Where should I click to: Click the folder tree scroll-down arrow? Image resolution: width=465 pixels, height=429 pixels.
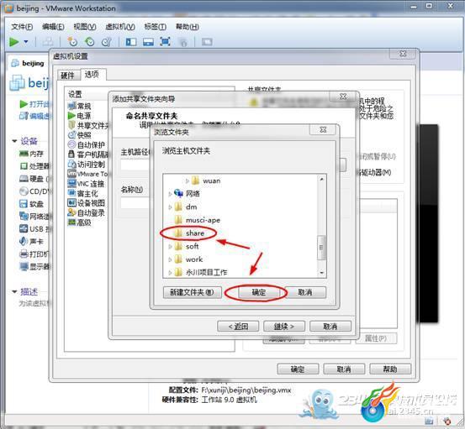point(322,273)
